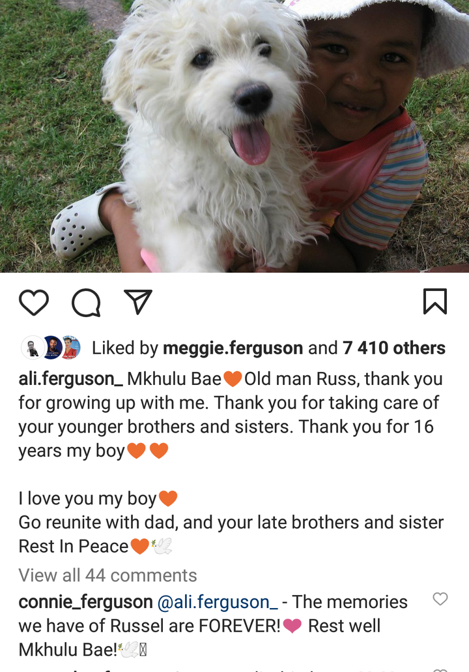Tap the 'Liked by' text line

pyautogui.click(x=269, y=348)
